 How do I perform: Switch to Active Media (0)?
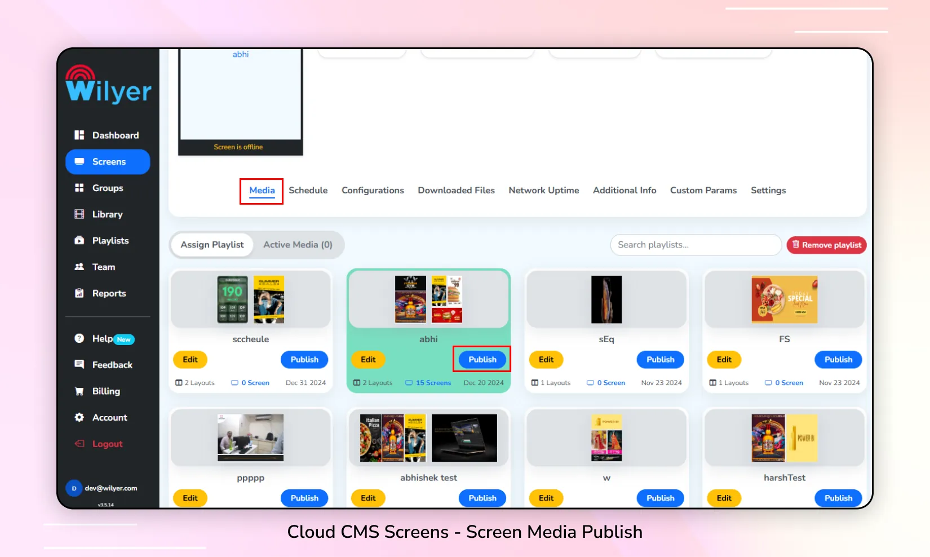tap(298, 245)
